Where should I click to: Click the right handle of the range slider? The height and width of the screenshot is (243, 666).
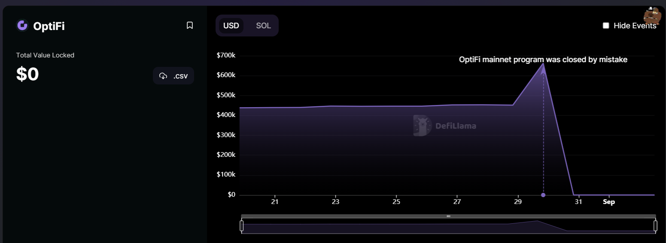[x=655, y=225]
